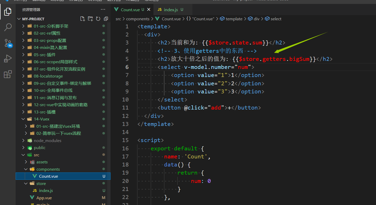The image size is (376, 205).
Task: Place cursor on the button @click="add" line
Action: pos(209,108)
